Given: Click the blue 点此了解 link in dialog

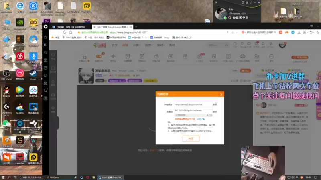Looking at the screenshot, I should click(201, 119).
